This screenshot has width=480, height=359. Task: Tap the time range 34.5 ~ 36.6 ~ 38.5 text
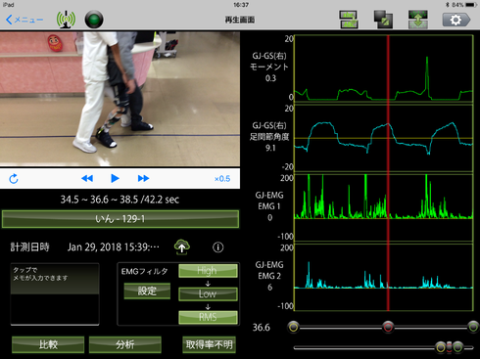click(x=120, y=200)
